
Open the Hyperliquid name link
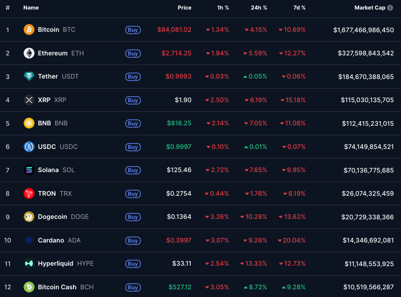(x=55, y=263)
